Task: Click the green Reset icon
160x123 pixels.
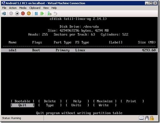Action: pos(42,14)
